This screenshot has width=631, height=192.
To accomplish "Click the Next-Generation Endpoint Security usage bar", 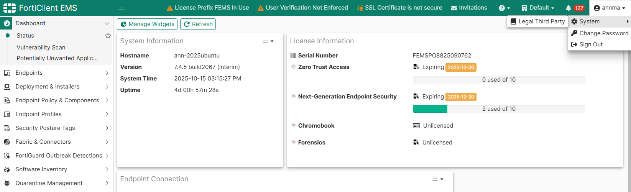I will [499, 109].
